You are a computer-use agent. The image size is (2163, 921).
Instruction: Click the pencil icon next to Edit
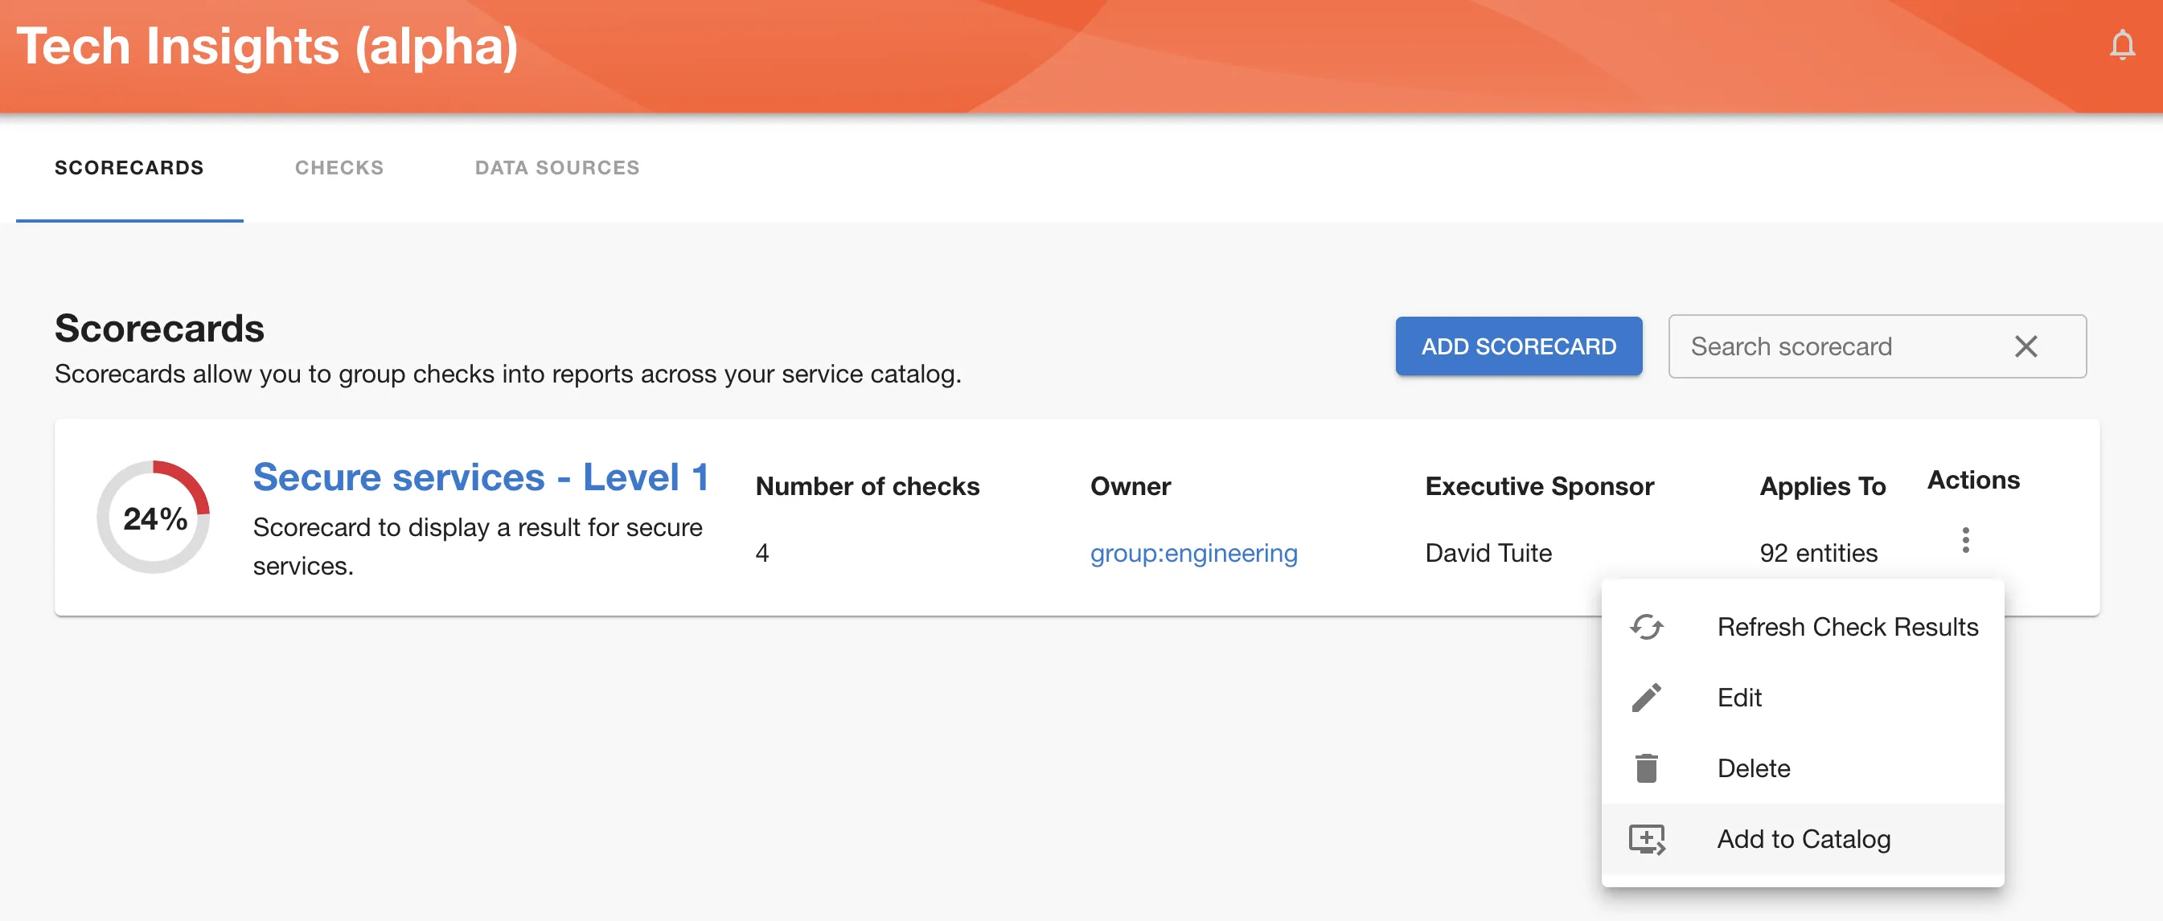click(x=1648, y=698)
